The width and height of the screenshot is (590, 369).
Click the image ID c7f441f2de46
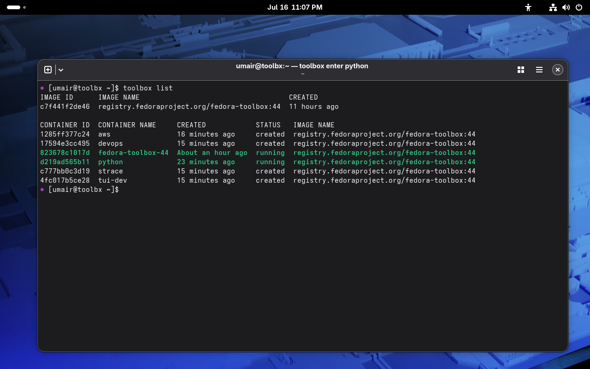pyautogui.click(x=65, y=107)
